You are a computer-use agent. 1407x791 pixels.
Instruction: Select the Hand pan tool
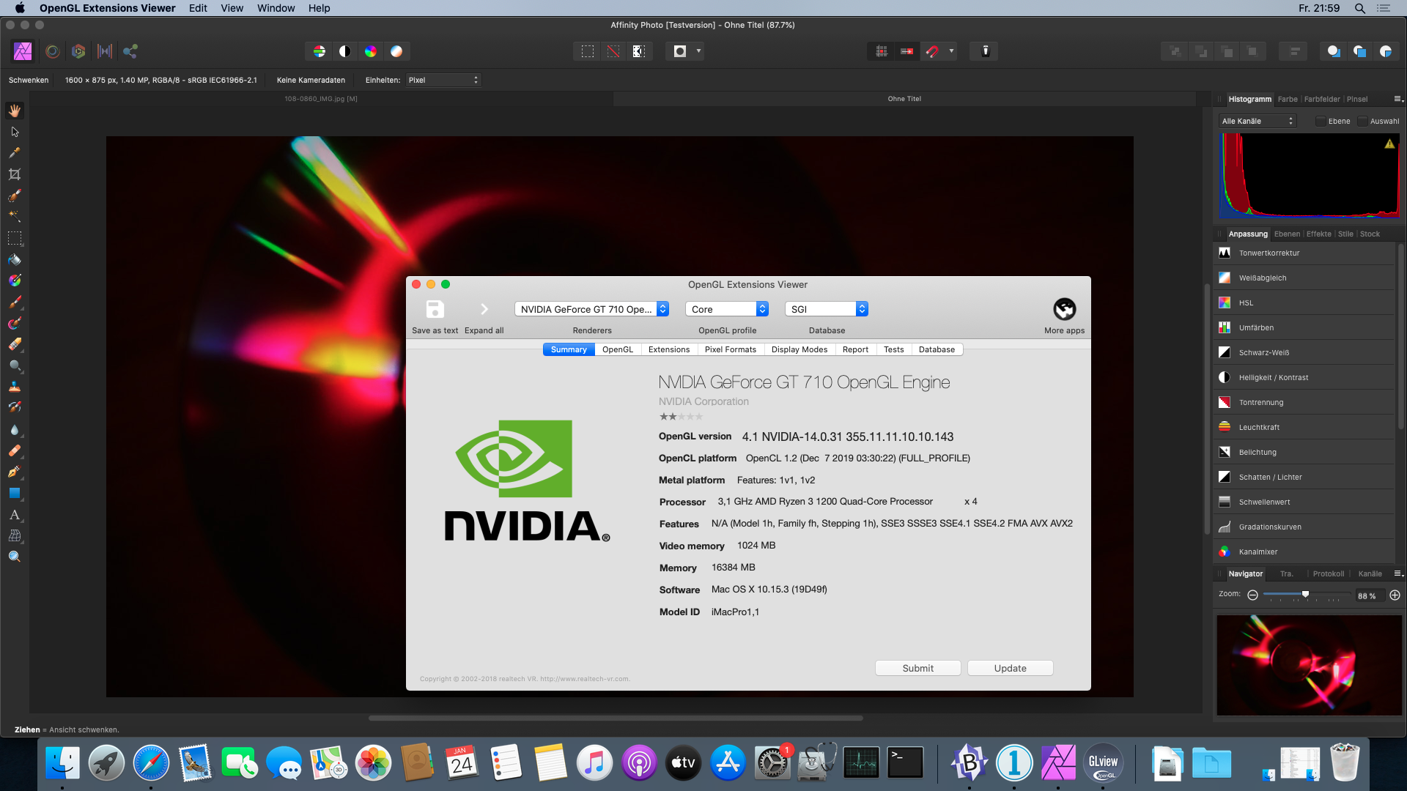point(15,111)
